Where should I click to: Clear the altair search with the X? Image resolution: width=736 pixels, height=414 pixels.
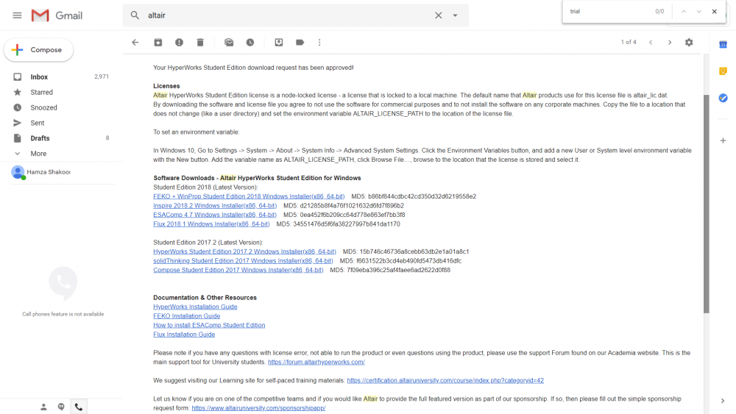click(x=438, y=15)
